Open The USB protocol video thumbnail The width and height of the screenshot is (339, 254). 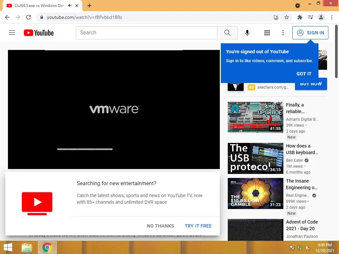[x=255, y=158]
